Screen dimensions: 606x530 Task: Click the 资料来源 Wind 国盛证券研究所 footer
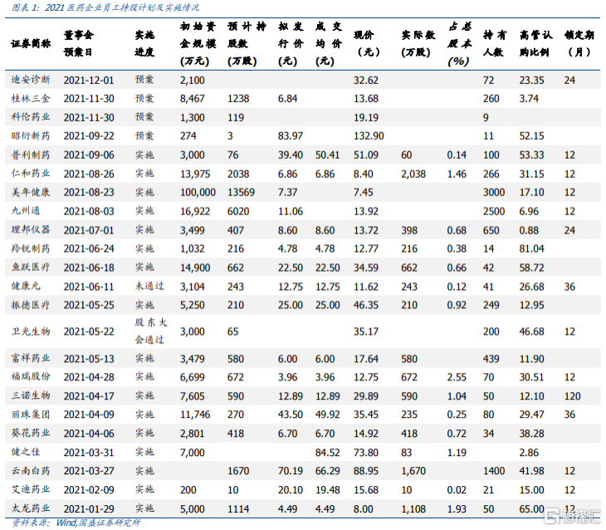(76, 523)
